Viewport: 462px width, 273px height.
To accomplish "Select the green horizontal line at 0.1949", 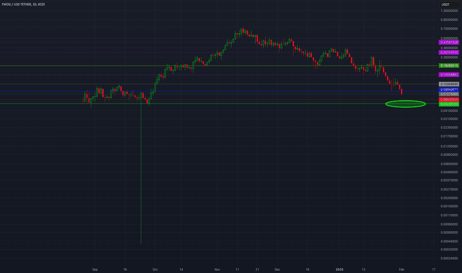I will pos(218,66).
